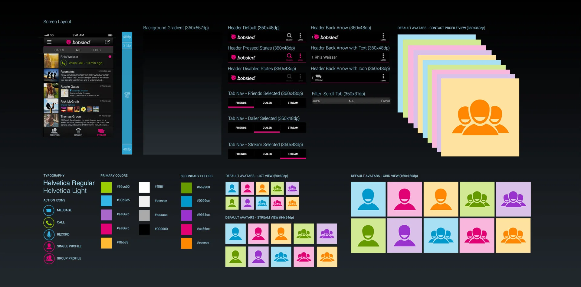Open Rosyln Gates row in phone list
This screenshot has width=581, height=287.
[78, 91]
